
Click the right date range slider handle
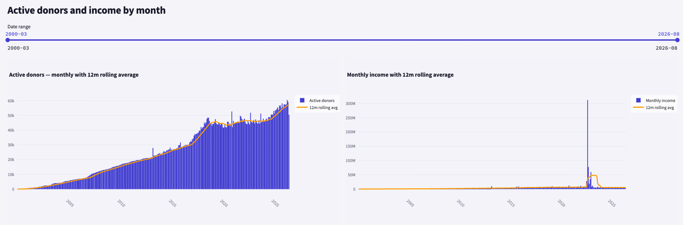point(677,40)
